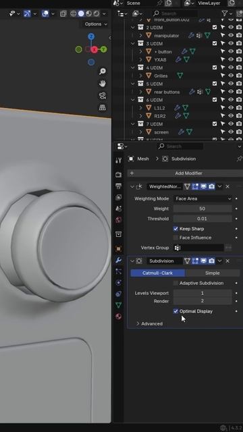Toggle 2 UDIM collection exclude checkbox
This screenshot has width=243, height=432.
pyautogui.click(x=215, y=27)
